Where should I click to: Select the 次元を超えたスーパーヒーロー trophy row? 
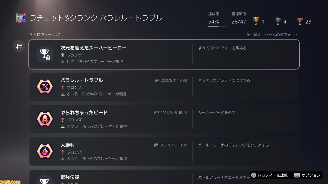[164, 54]
